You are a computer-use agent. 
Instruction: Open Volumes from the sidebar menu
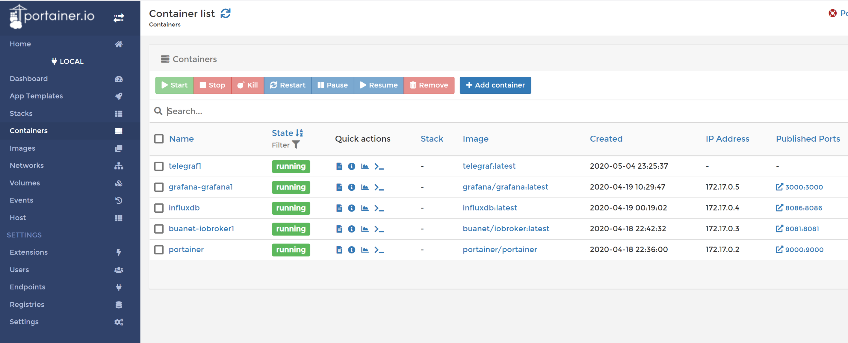[25, 183]
